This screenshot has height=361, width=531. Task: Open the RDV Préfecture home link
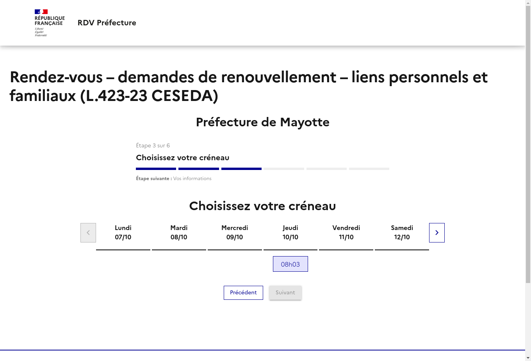(107, 23)
